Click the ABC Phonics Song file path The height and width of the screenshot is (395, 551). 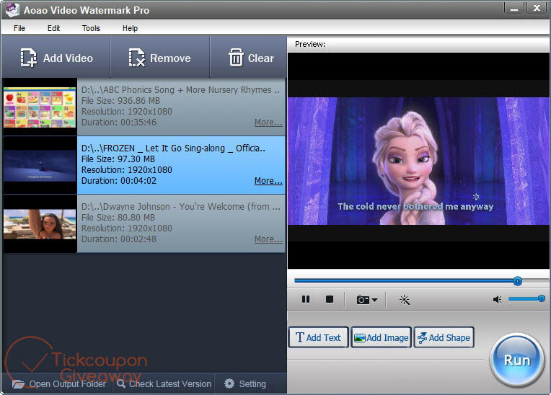[x=180, y=90]
